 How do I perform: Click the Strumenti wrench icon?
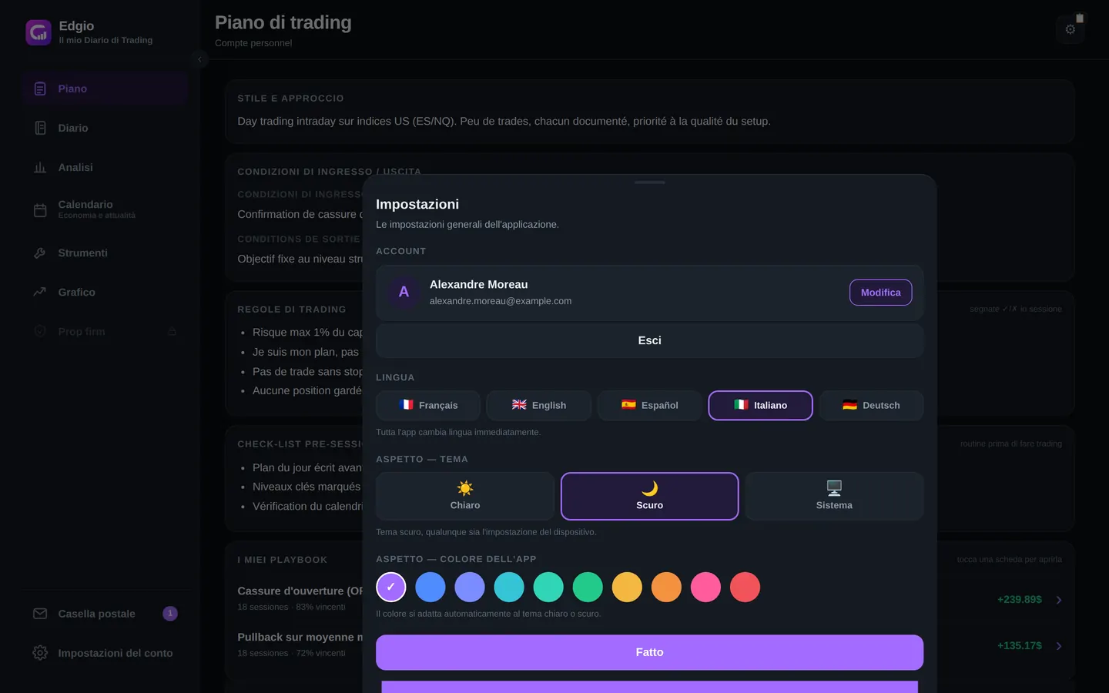(x=40, y=253)
